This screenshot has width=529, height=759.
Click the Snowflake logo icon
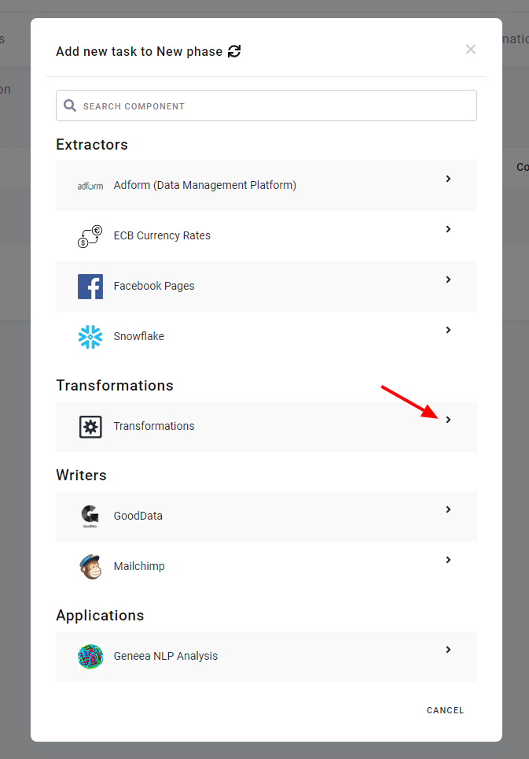[90, 337]
